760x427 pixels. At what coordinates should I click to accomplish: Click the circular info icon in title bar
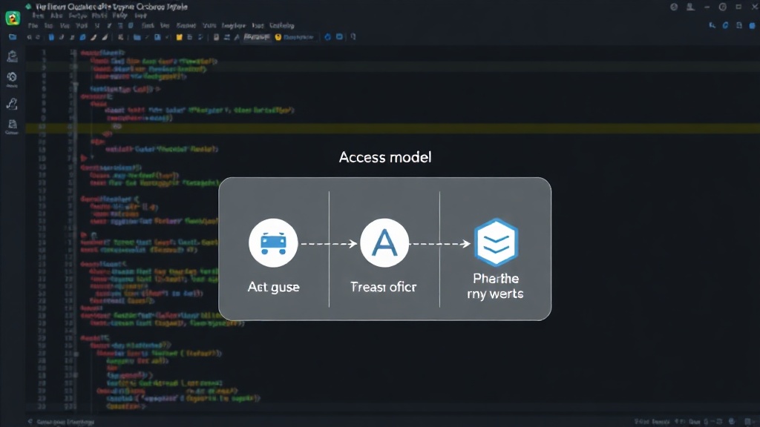(x=723, y=7)
